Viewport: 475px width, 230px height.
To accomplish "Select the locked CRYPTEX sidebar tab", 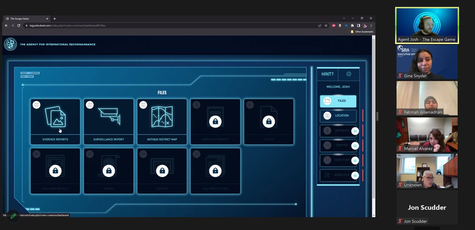I will point(338,146).
